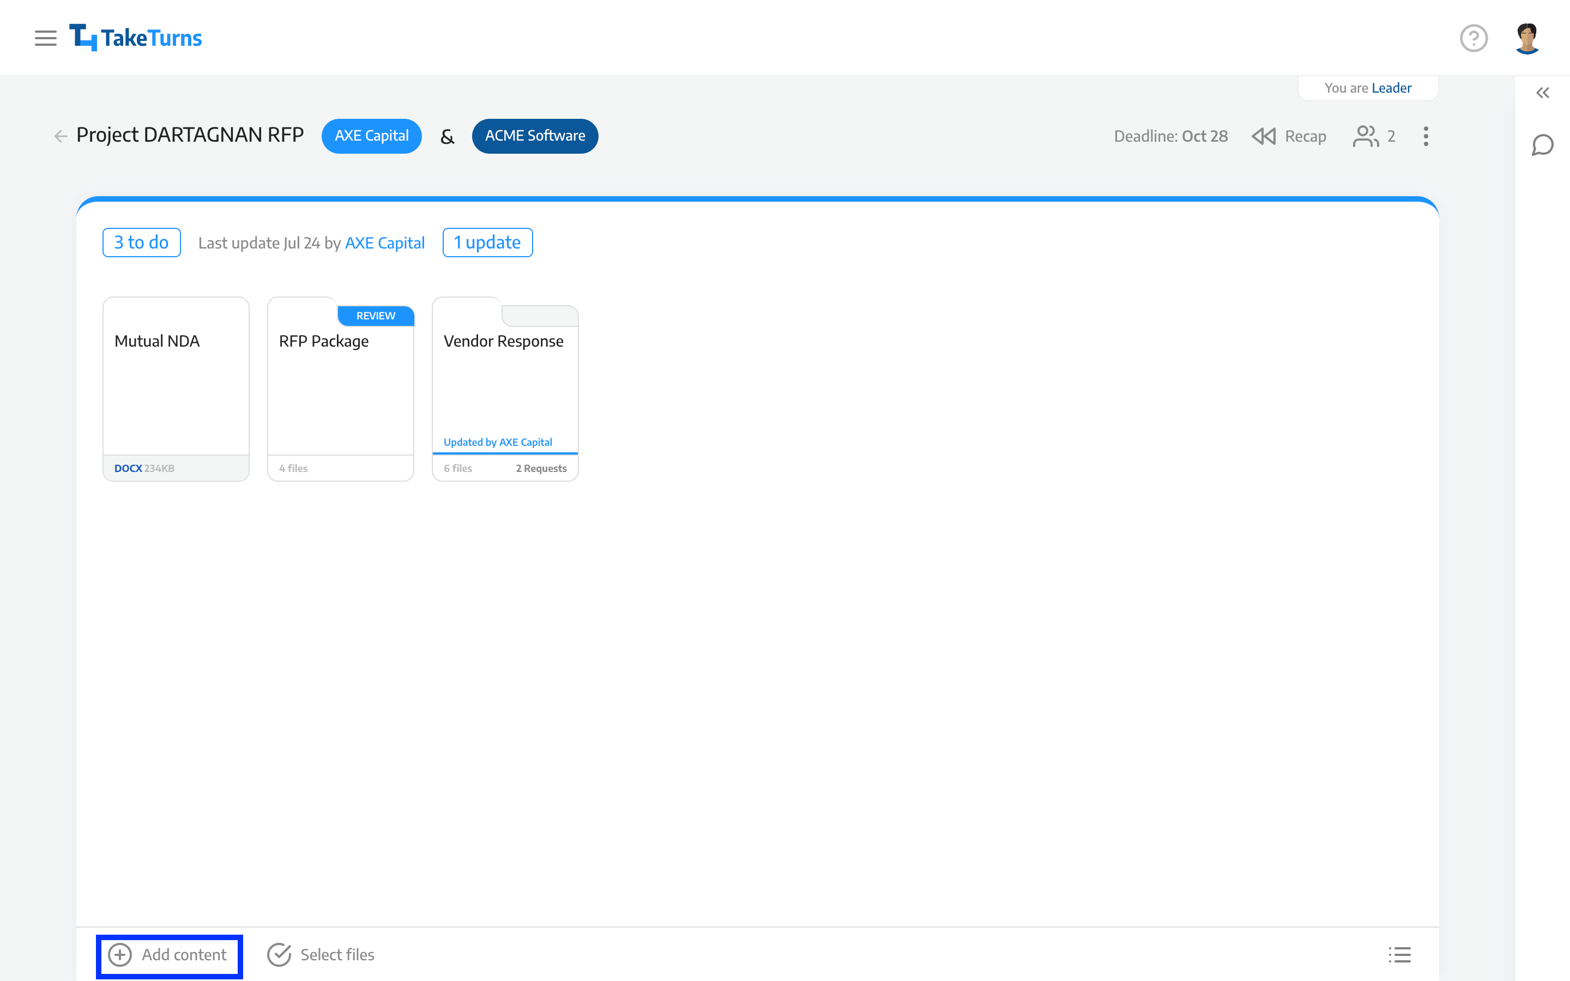Expand the collapse sidebar chevron
This screenshot has width=1570, height=981.
pos(1544,93)
